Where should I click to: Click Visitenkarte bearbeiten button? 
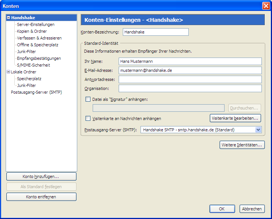[235, 118]
